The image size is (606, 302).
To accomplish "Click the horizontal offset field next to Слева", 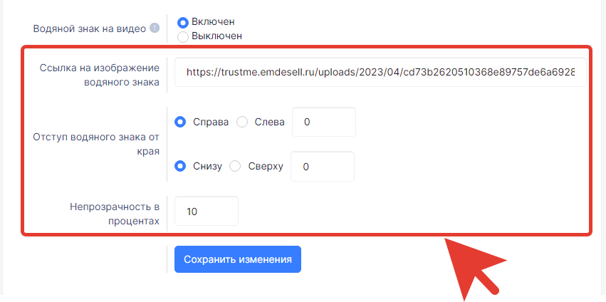I will pyautogui.click(x=324, y=122).
